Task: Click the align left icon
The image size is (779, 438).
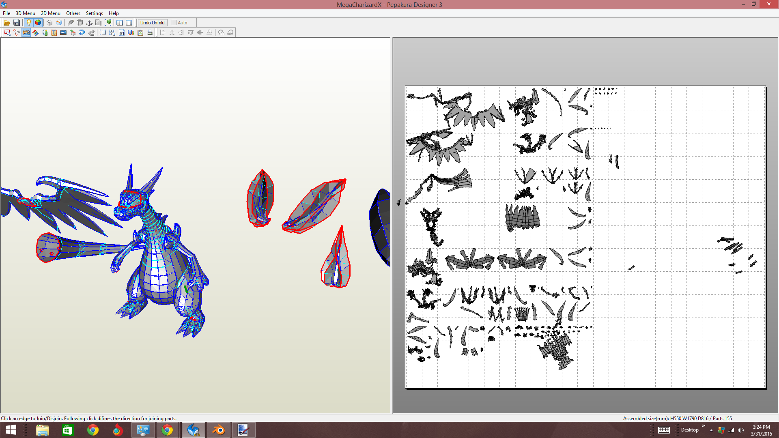Action: click(163, 32)
